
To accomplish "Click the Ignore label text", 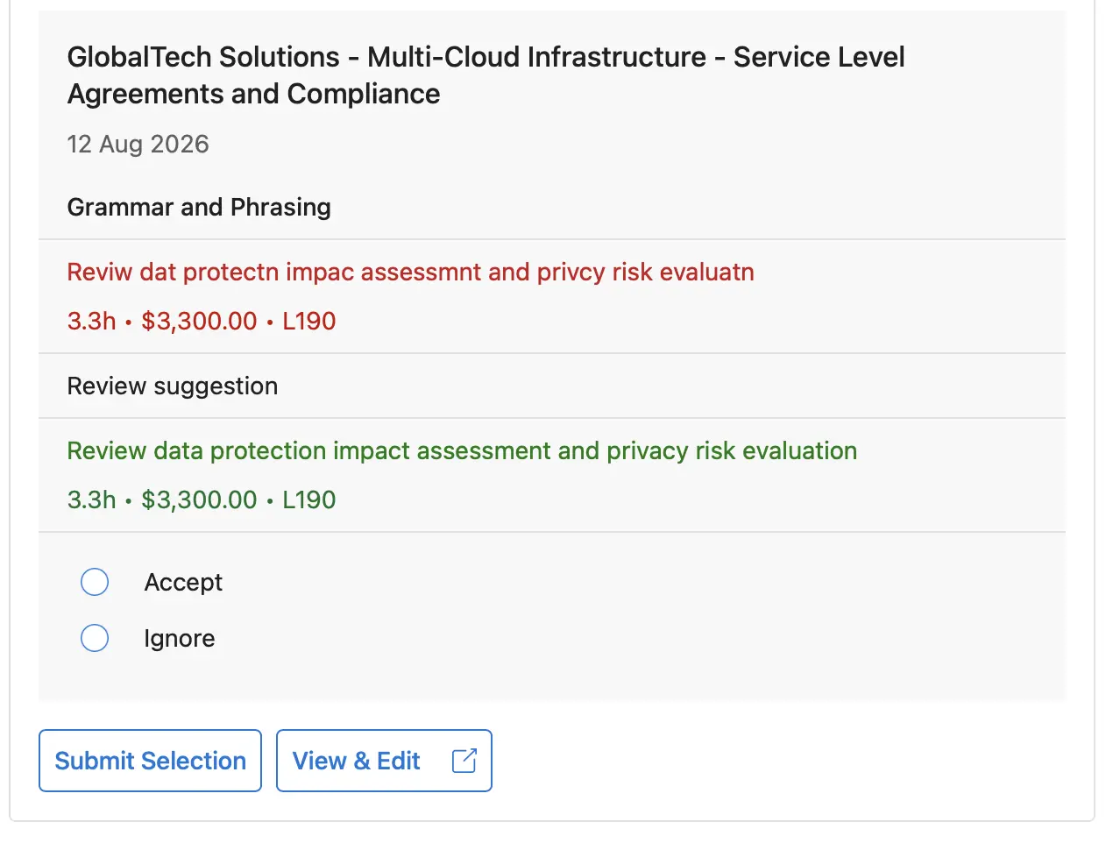I will 180,639.
